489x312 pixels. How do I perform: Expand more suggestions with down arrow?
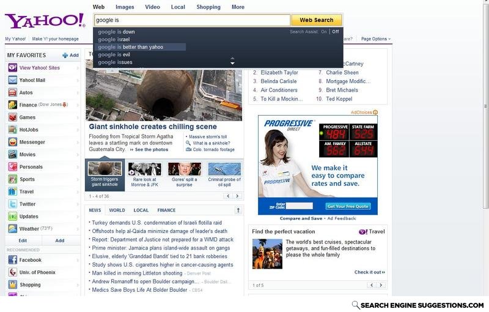232,63
